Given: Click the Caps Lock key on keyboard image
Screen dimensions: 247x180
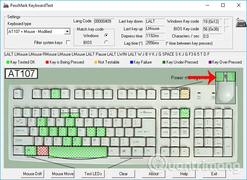Looking at the screenshot, I should 22,131.
